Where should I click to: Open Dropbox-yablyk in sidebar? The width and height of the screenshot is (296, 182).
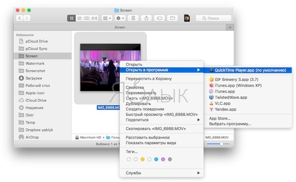(43, 130)
